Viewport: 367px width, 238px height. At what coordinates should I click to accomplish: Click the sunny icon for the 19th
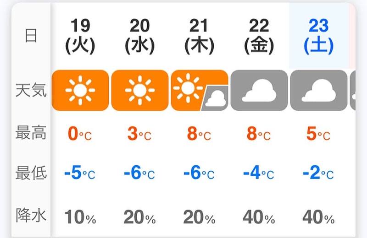click(x=80, y=90)
